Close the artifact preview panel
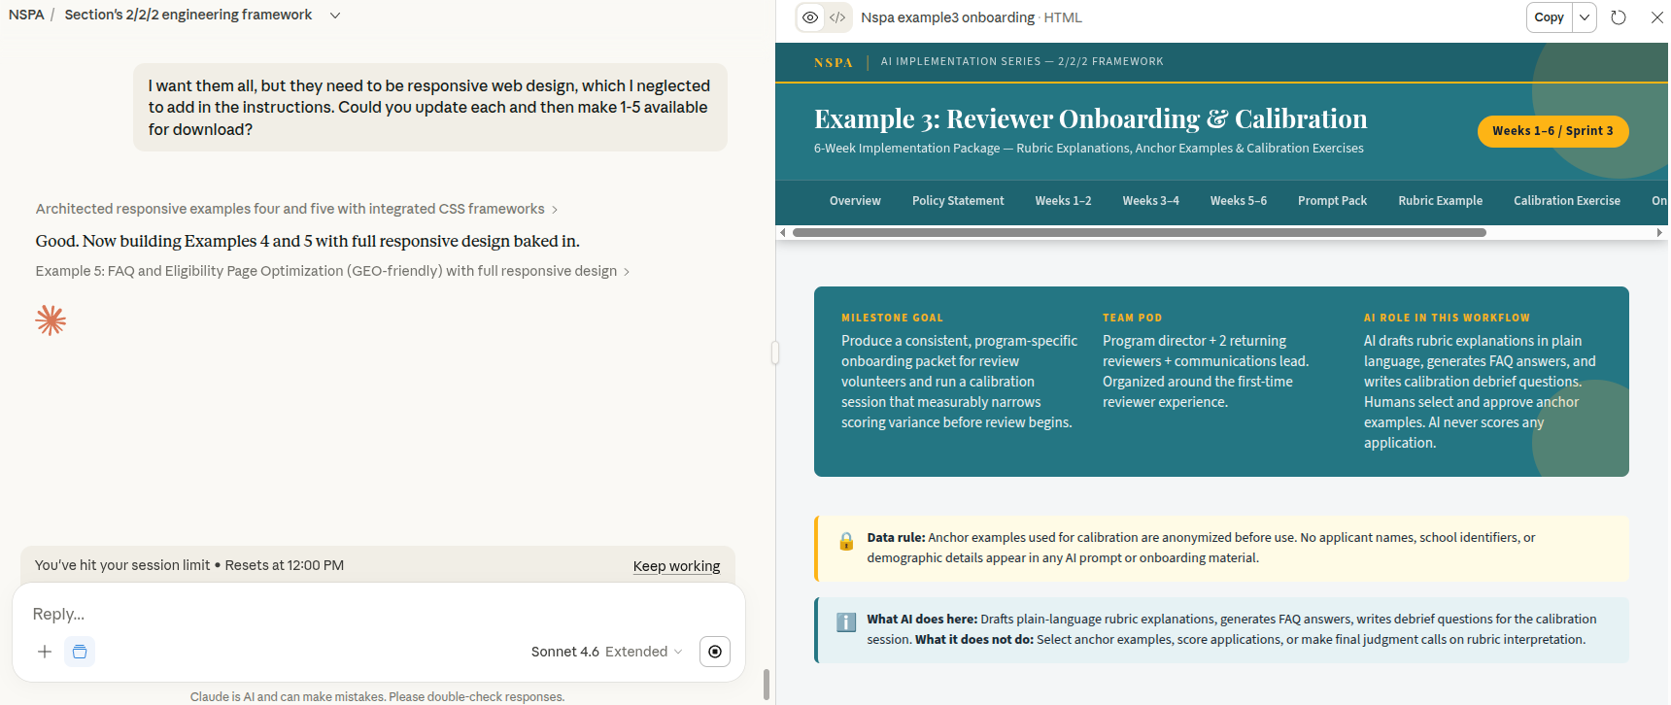This screenshot has height=705, width=1671. [1656, 17]
